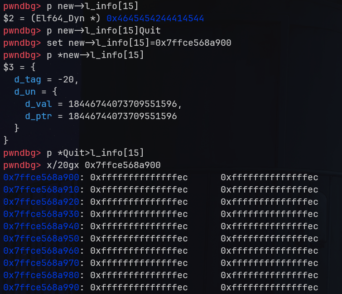Click the memory address 0x7ffce568a900 label
Viewport: 342px width, 294px height.
41,177
